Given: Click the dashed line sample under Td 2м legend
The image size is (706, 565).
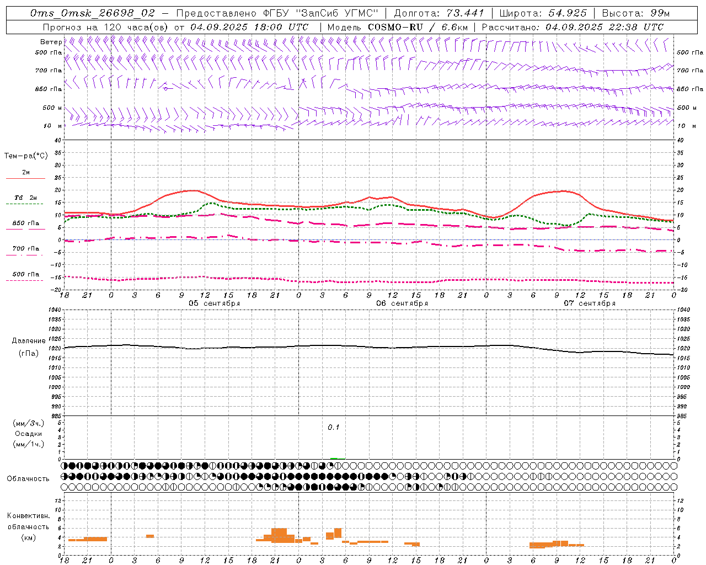Looking at the screenshot, I should pos(25,204).
